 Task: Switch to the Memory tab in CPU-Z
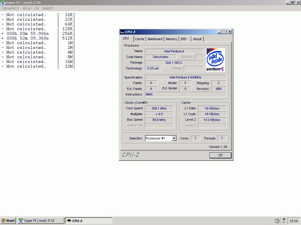171,39
